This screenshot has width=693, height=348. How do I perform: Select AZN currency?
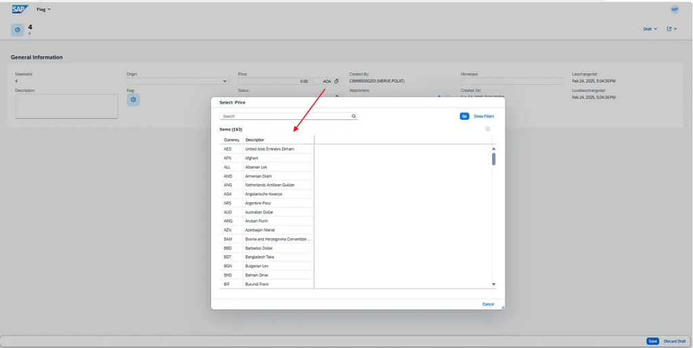[x=228, y=230]
